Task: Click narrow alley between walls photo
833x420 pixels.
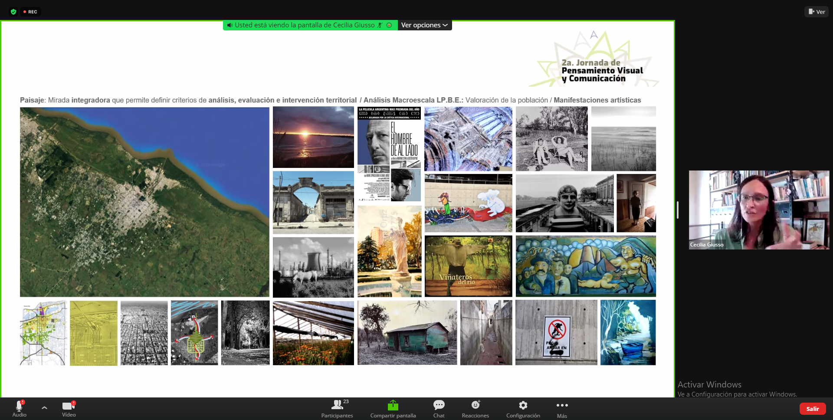Action: coord(486,332)
